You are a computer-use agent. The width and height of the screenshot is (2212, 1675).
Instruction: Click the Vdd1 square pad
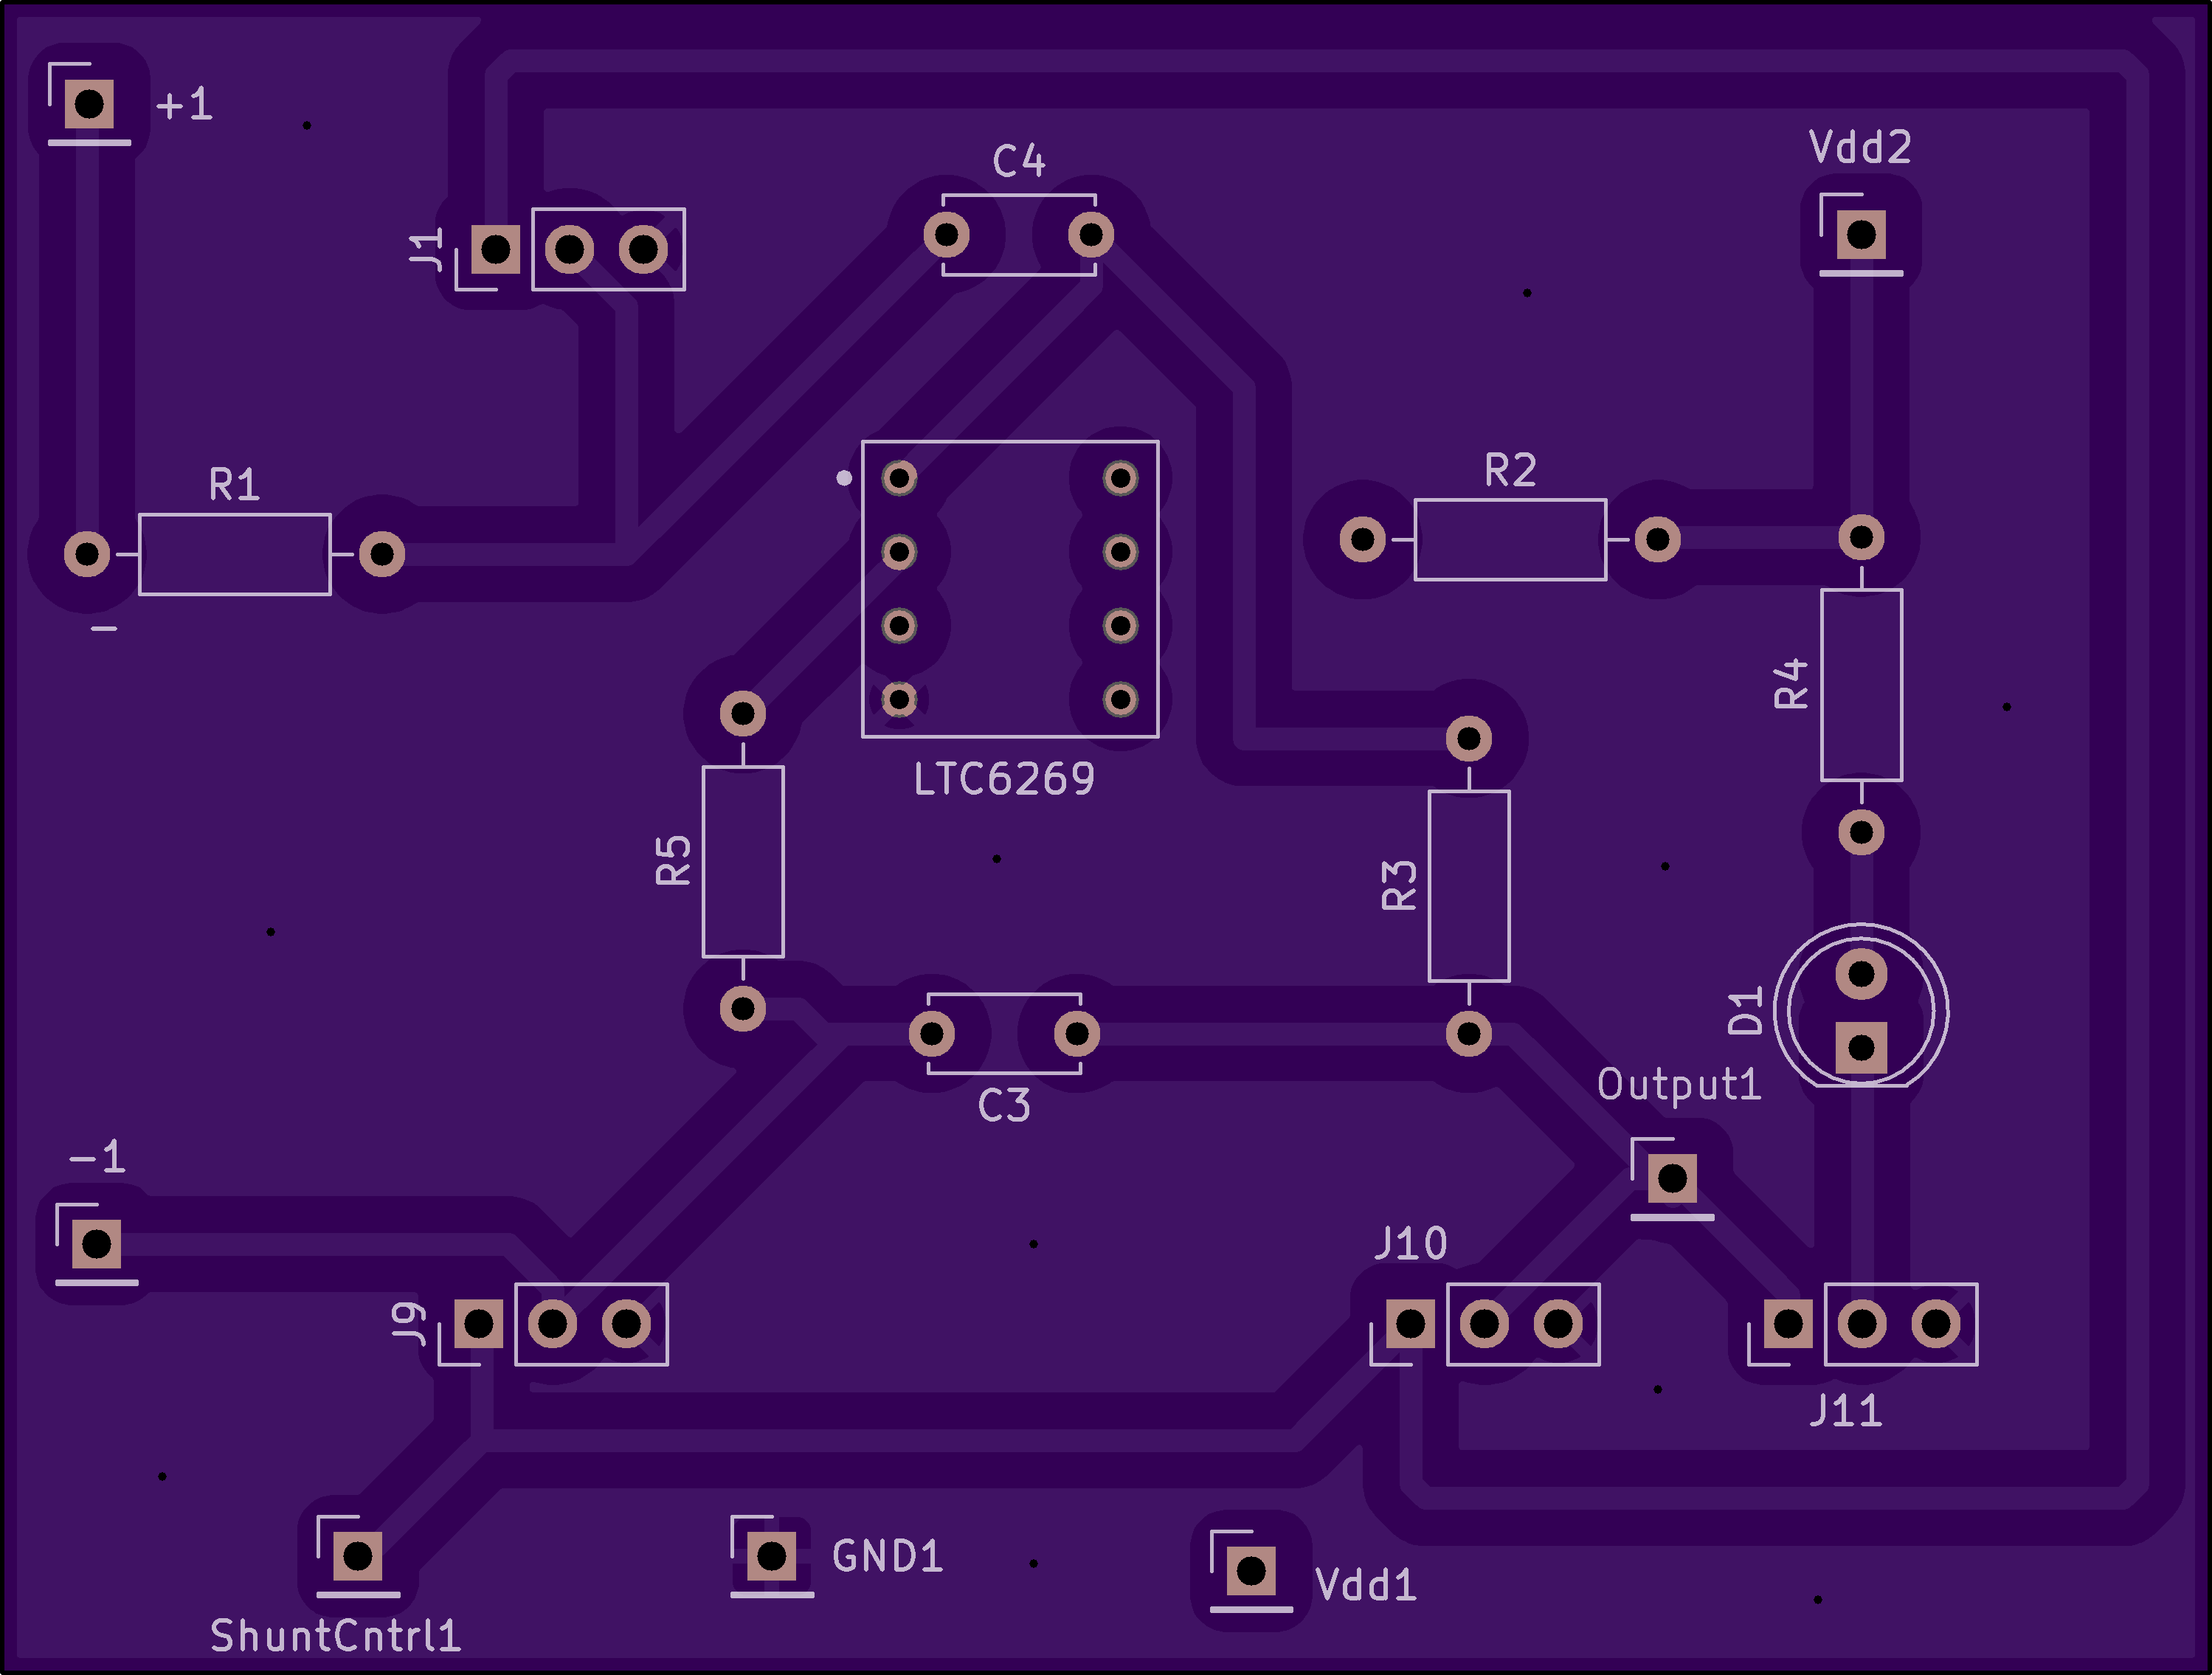tap(1250, 1571)
